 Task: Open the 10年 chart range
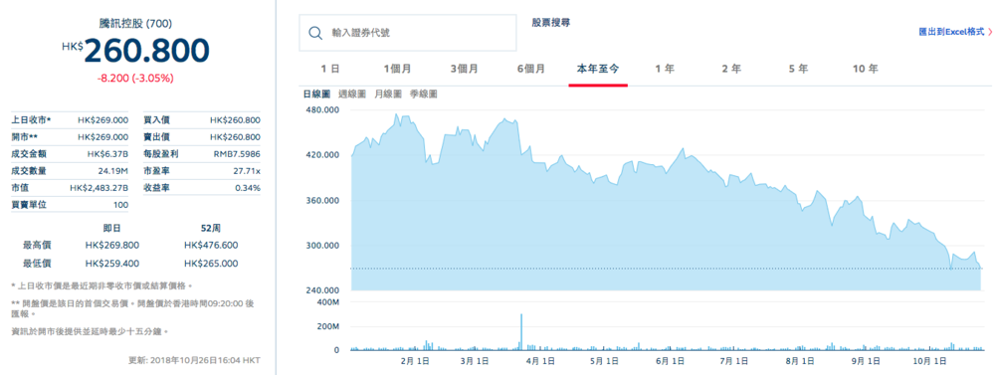pos(865,70)
